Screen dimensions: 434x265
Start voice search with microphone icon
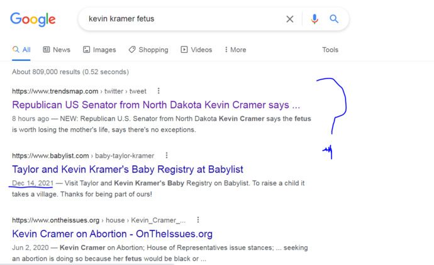tap(314, 19)
